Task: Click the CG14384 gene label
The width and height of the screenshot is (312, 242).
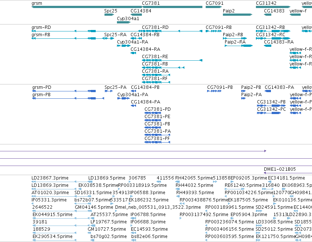Action: tap(141, 11)
